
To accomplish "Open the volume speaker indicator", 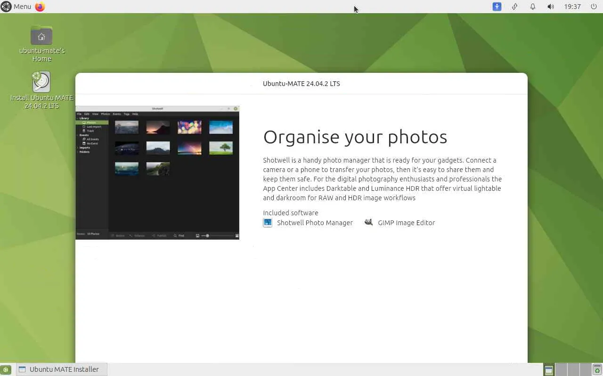I will 550,7.
